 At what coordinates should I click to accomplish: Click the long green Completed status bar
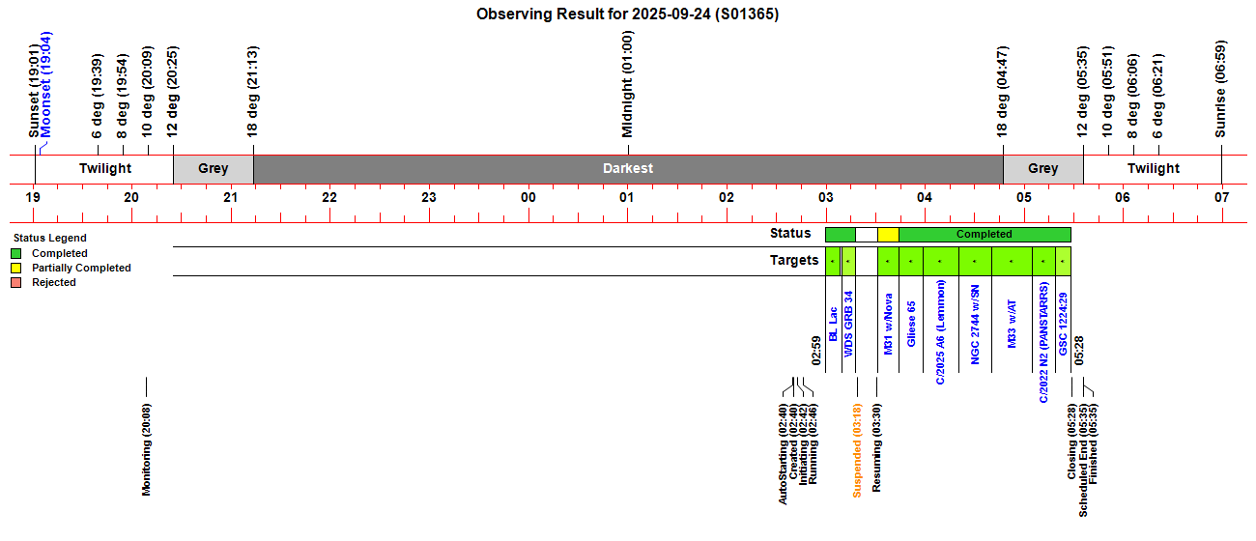(x=984, y=234)
